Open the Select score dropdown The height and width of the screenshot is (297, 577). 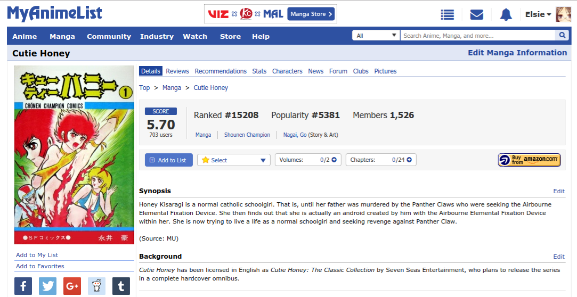pyautogui.click(x=234, y=160)
